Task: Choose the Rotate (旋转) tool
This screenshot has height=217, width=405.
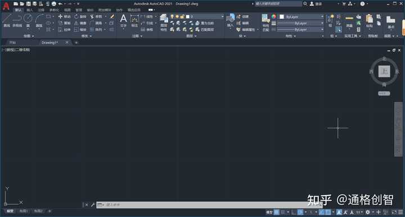Action: [80, 16]
